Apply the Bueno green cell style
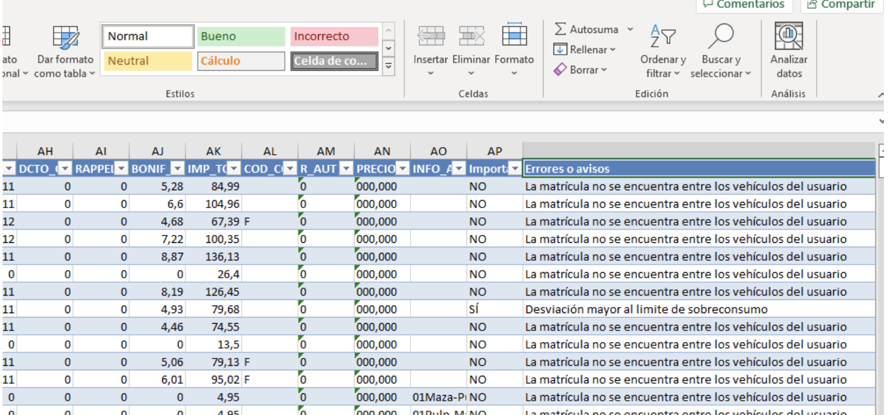 pos(241,37)
